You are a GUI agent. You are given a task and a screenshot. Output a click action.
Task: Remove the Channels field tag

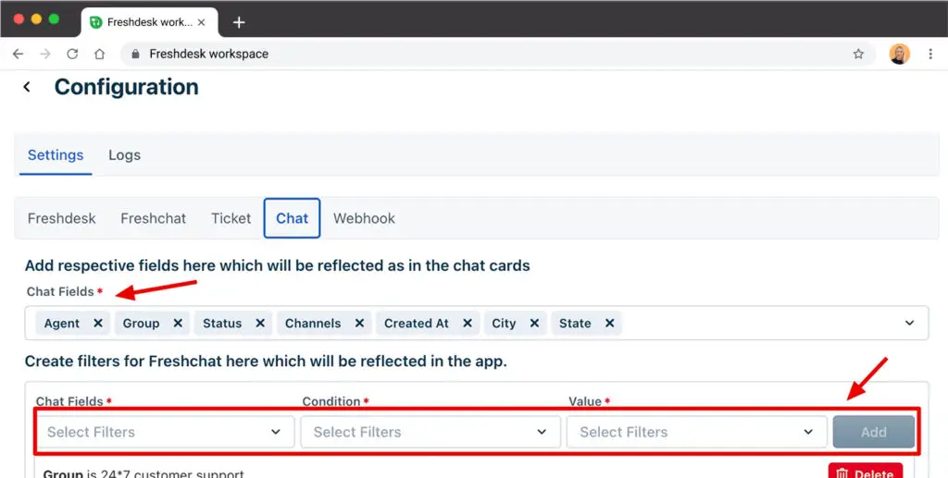(x=358, y=324)
